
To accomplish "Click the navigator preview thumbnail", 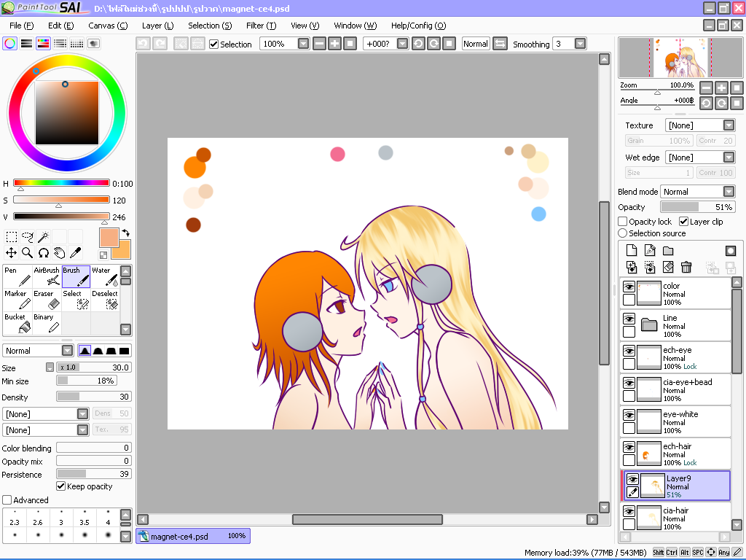I will (x=680, y=58).
